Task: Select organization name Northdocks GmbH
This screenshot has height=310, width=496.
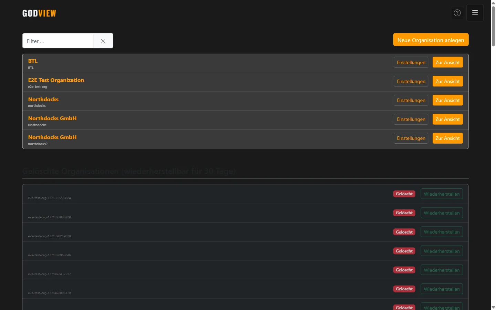Action: (x=52, y=118)
